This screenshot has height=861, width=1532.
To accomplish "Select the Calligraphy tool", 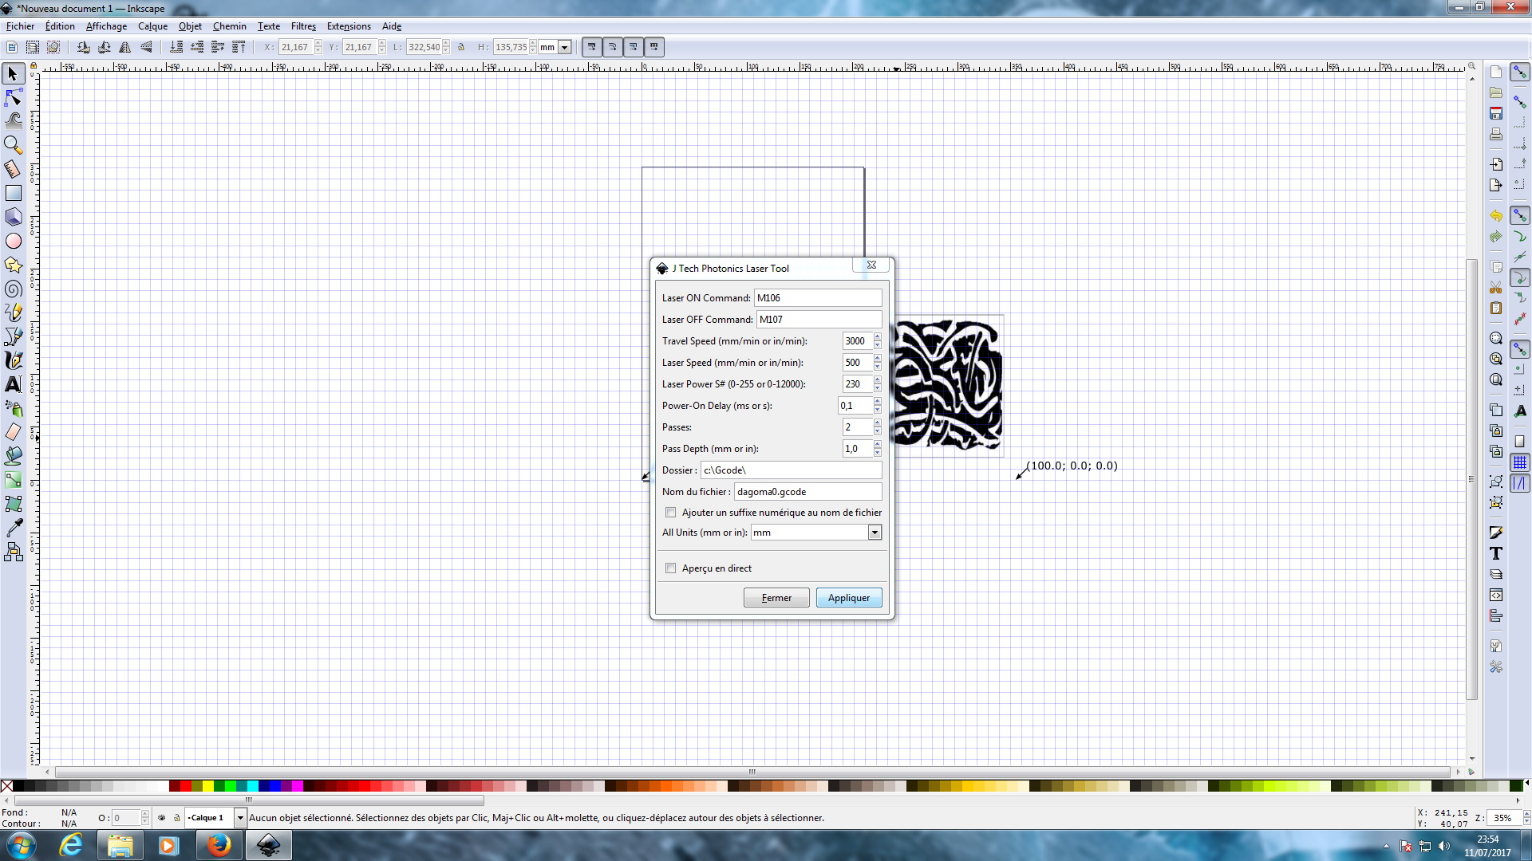I will pos(13,360).
